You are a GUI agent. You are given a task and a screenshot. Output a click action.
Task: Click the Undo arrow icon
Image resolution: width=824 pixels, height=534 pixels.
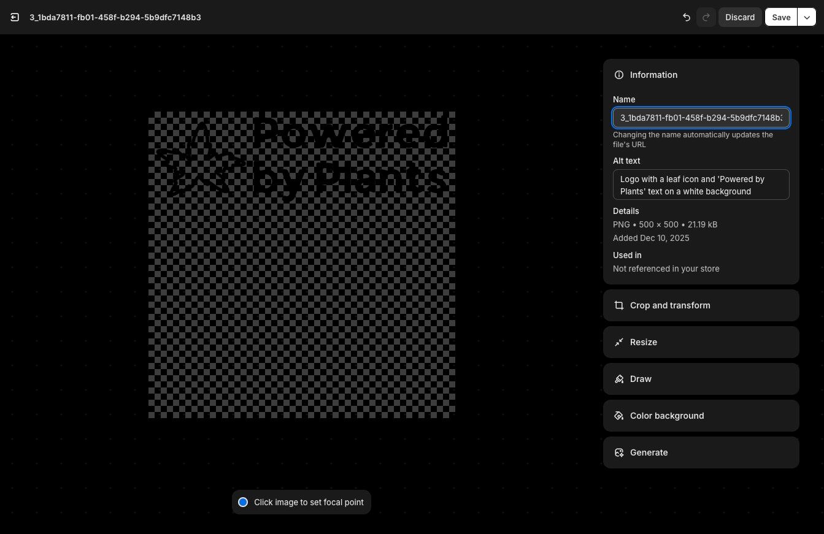pos(687,17)
